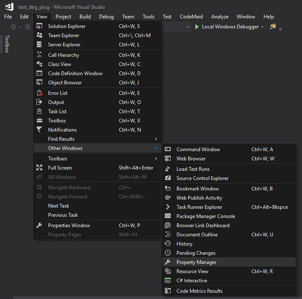Click the Pending Changes icon
The width and height of the screenshot is (302, 299).
click(168, 253)
